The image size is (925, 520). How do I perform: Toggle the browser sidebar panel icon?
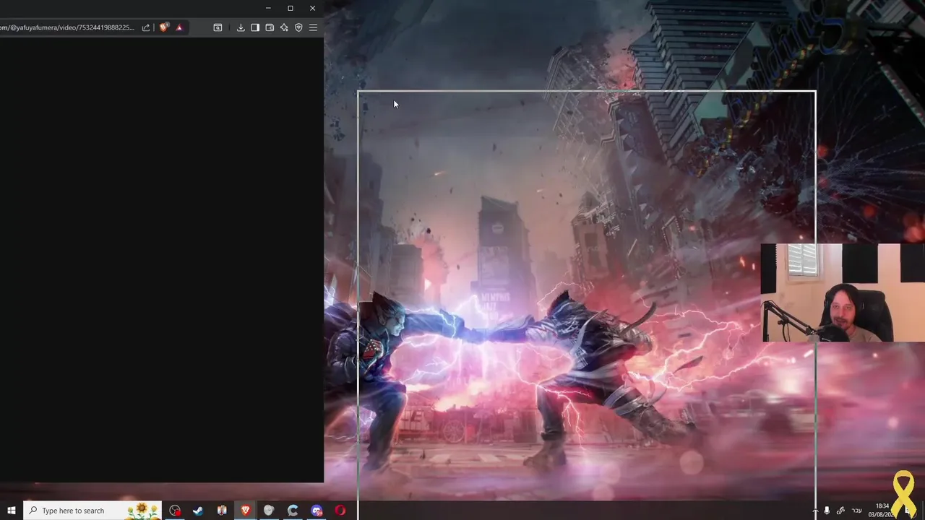pyautogui.click(x=255, y=27)
